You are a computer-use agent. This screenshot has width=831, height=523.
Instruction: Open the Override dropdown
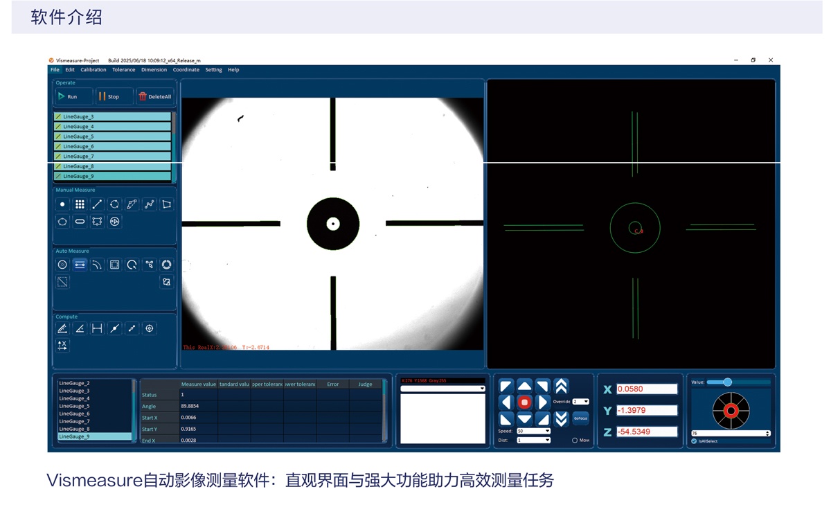tap(580, 402)
